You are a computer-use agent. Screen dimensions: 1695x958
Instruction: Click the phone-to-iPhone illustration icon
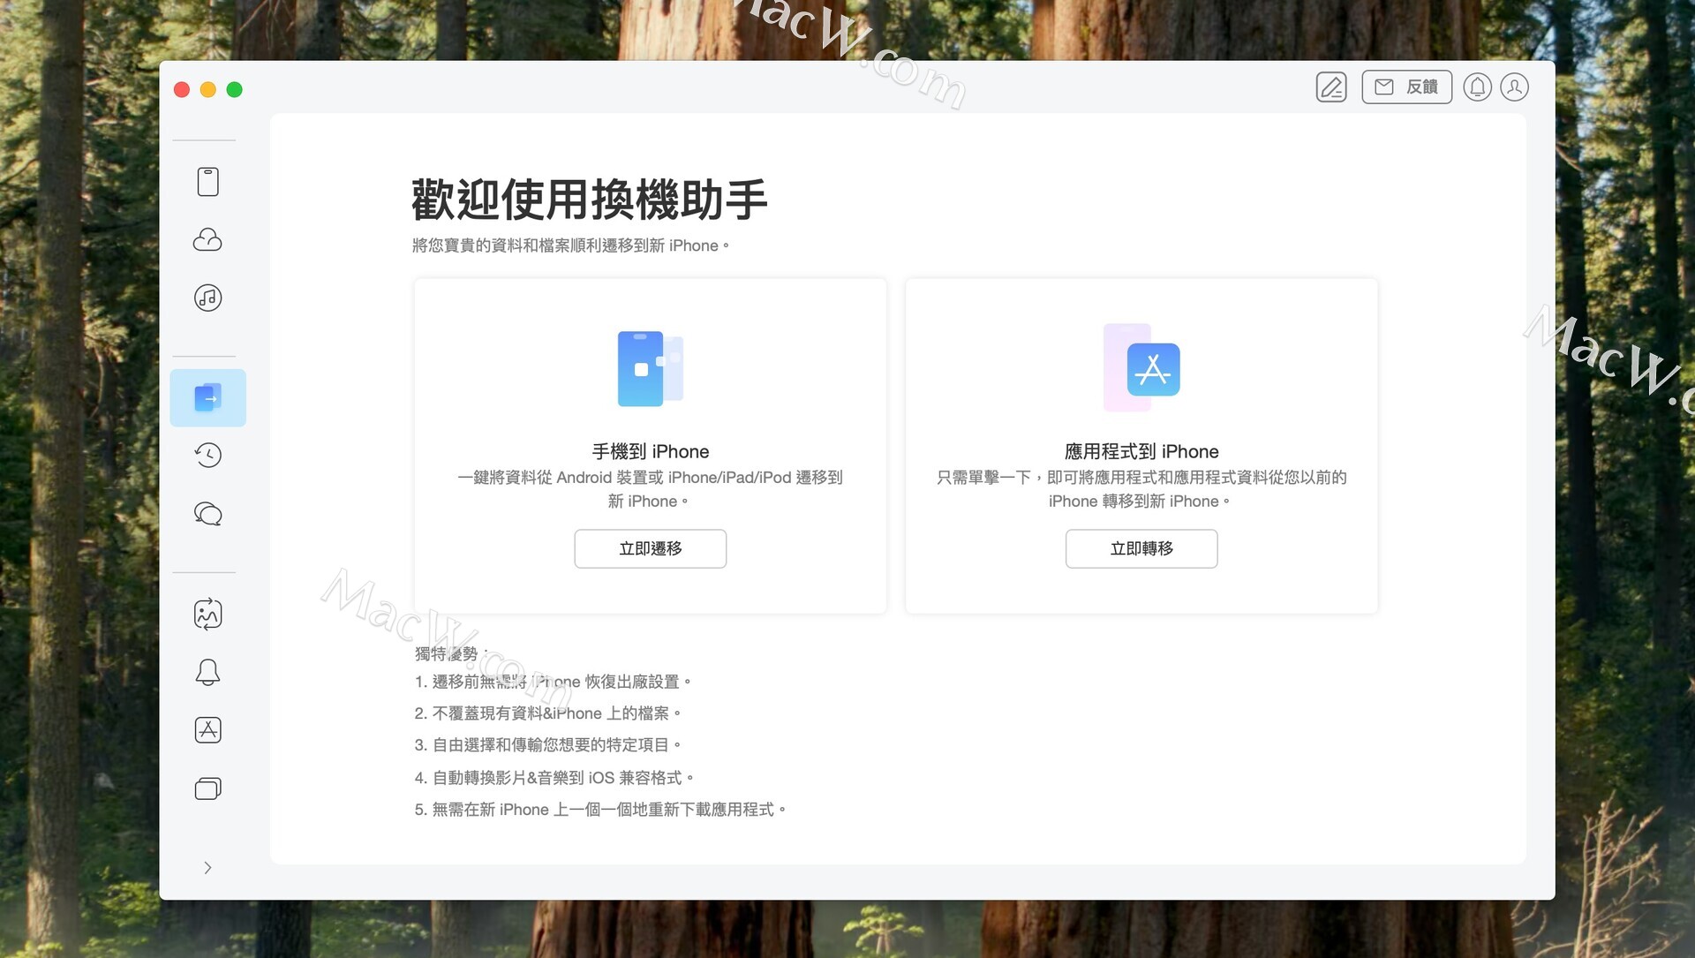(651, 369)
